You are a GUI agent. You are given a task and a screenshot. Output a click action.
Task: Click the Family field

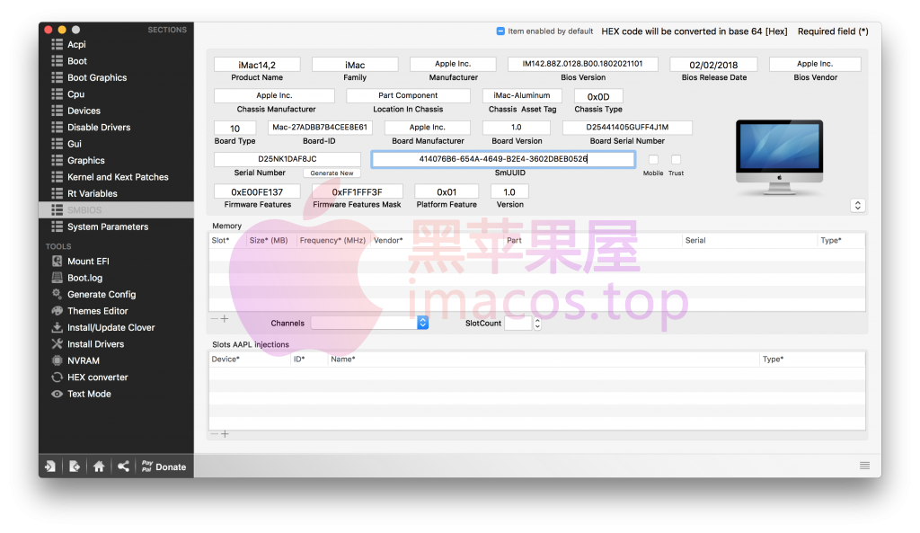pyautogui.click(x=355, y=65)
